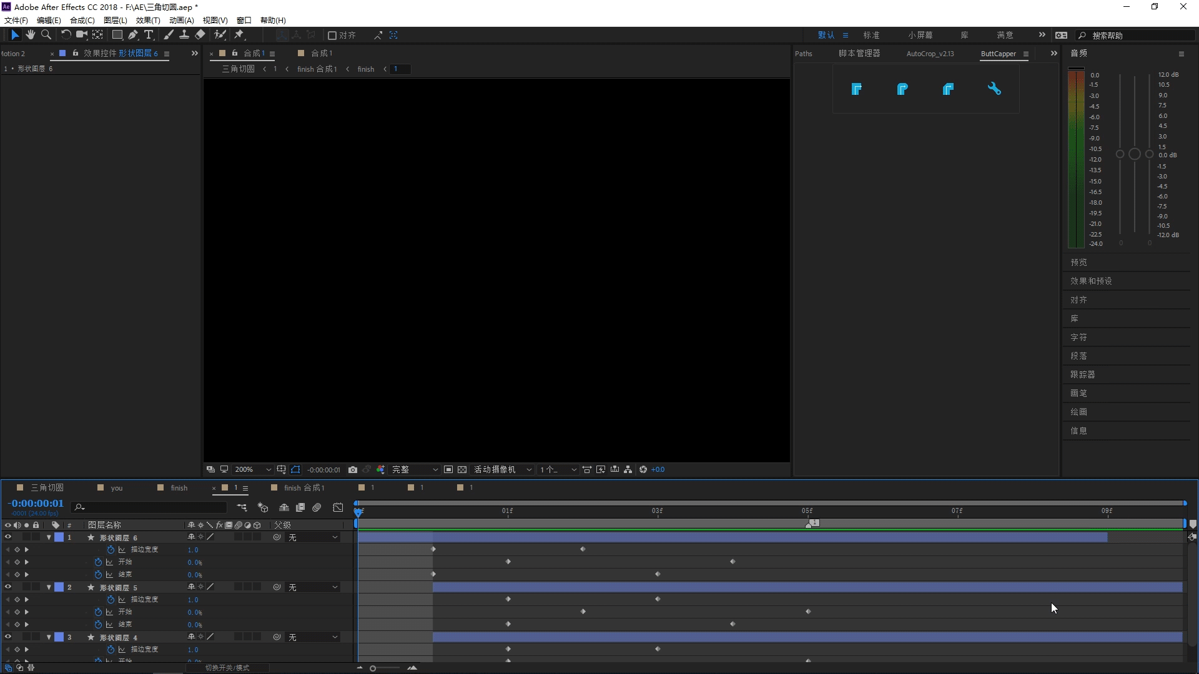The image size is (1199, 674).
Task: Click the timeline zoom slider handle
Action: click(x=373, y=668)
